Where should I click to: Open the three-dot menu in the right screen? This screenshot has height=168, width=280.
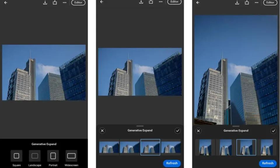tap(256, 3)
